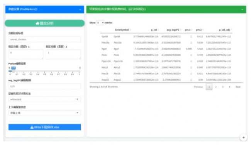Open the Show entries count dropdown
Viewport: 251px width, 145px height.
click(x=100, y=23)
